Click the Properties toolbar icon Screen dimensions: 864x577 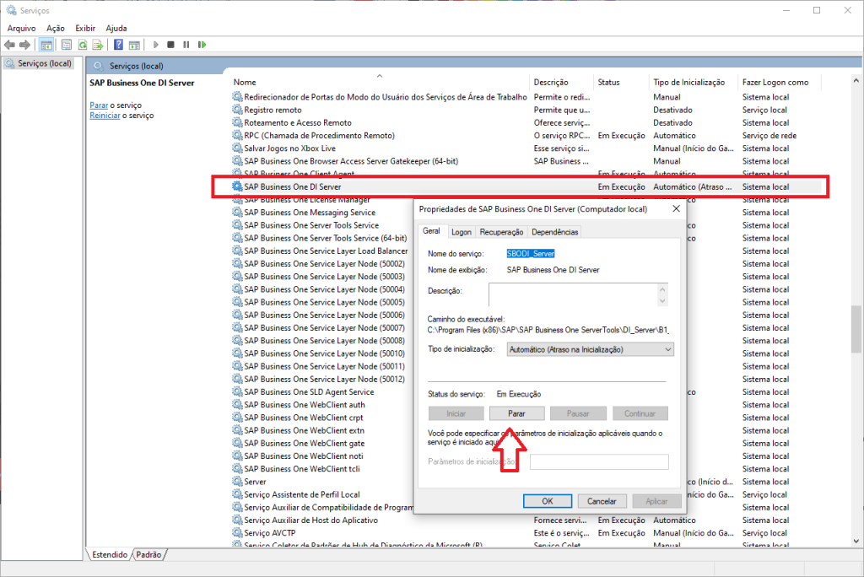67,45
